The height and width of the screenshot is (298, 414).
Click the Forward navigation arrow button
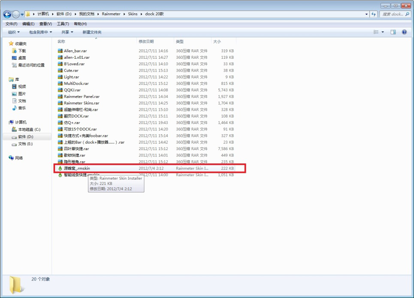pyautogui.click(x=16, y=14)
